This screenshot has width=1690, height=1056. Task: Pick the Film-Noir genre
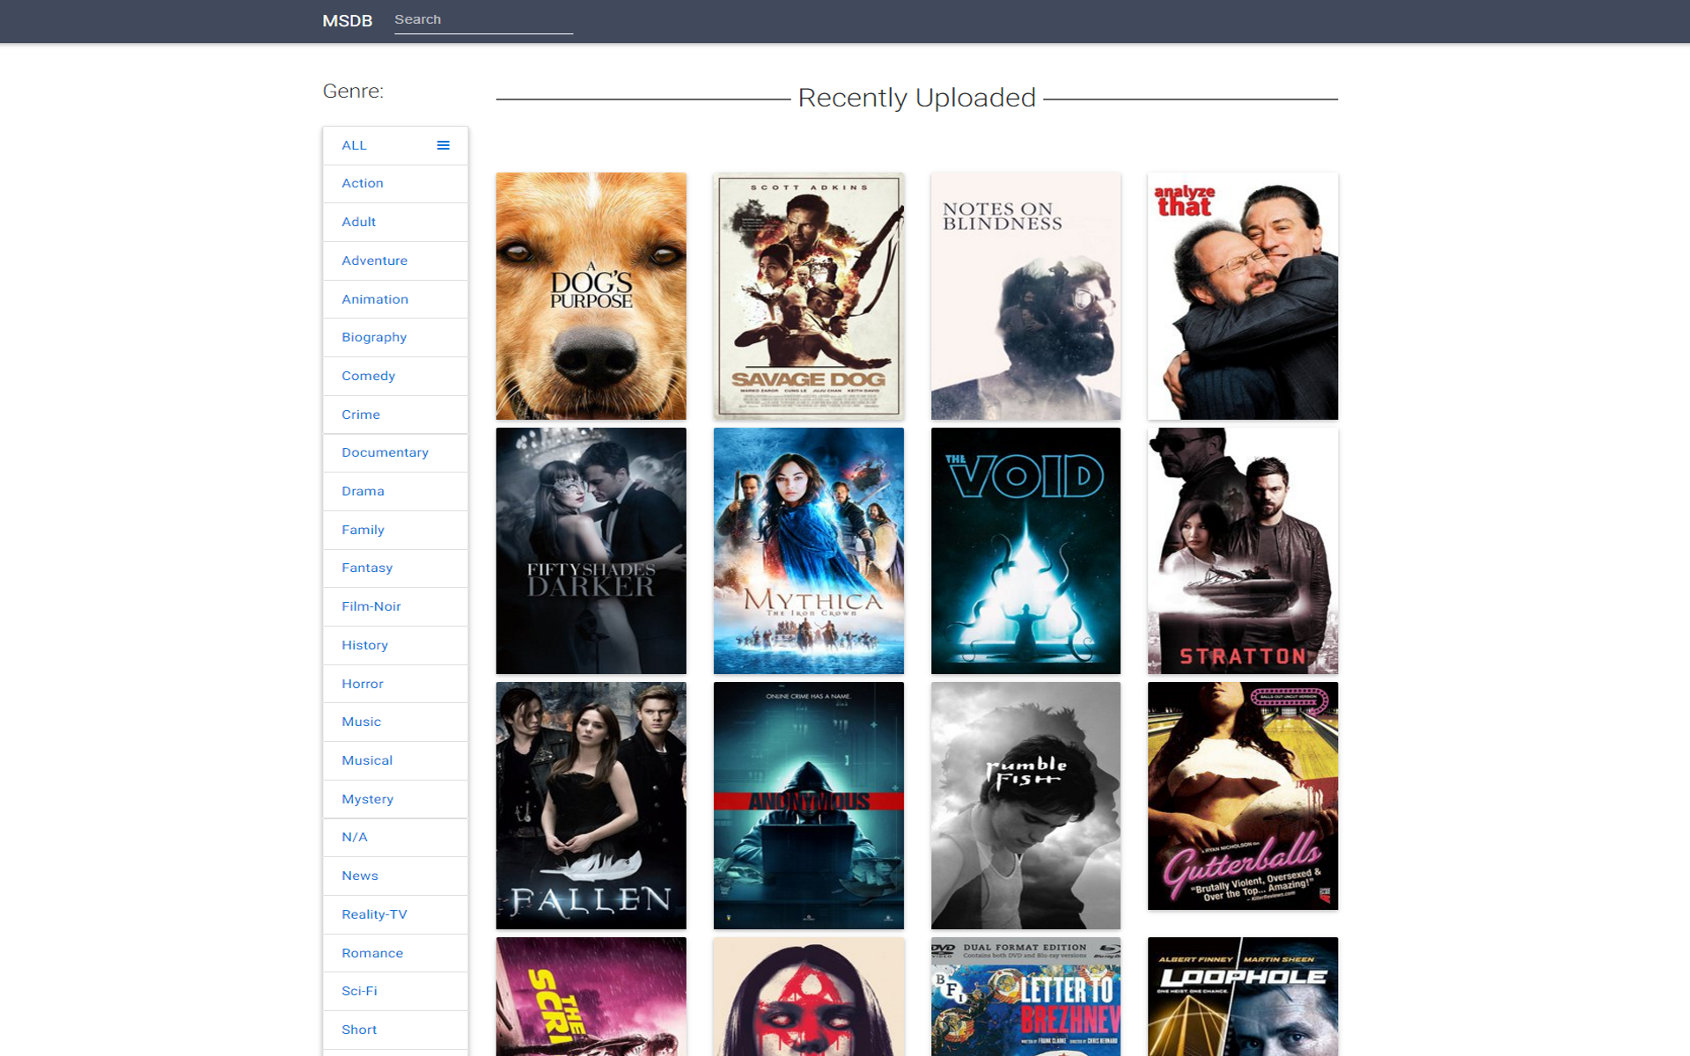click(395, 606)
